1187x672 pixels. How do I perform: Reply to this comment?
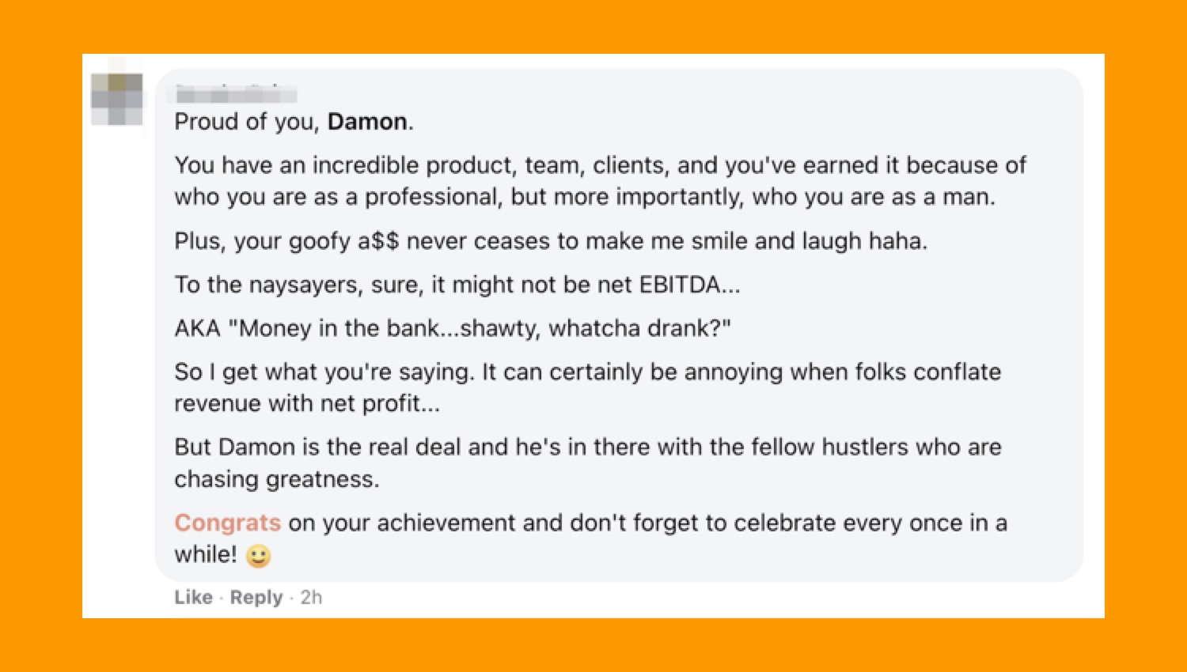click(x=256, y=597)
